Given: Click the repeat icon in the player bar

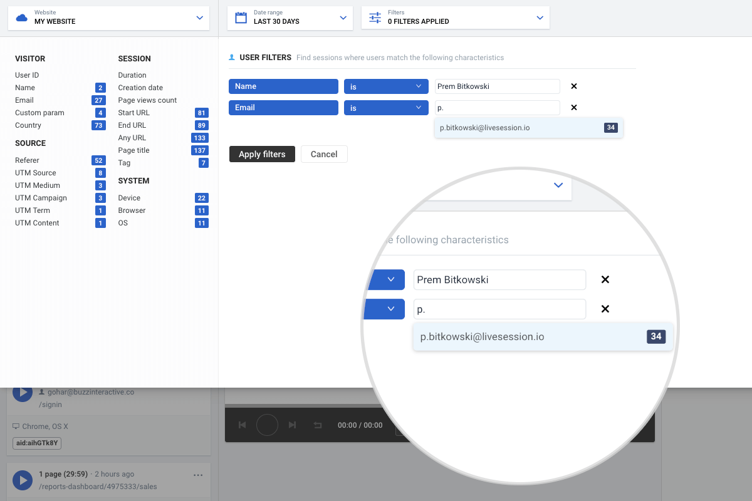Looking at the screenshot, I should (x=318, y=425).
